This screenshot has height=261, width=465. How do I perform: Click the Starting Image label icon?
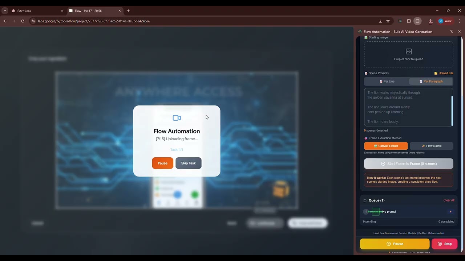point(366,37)
